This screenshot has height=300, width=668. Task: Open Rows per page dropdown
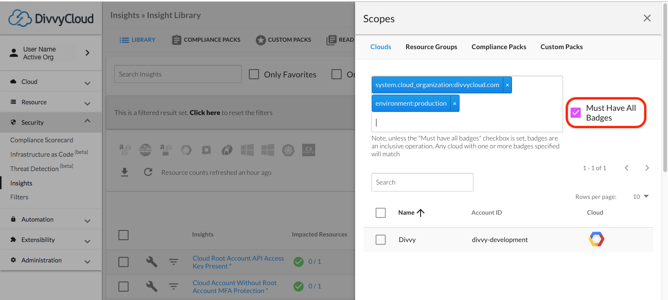(x=641, y=197)
